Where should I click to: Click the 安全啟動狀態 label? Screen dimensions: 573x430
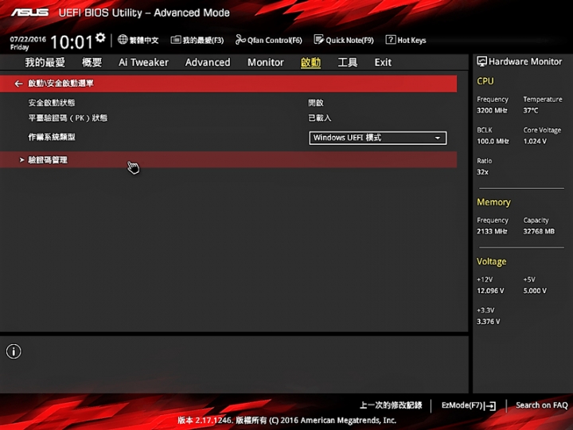(52, 103)
